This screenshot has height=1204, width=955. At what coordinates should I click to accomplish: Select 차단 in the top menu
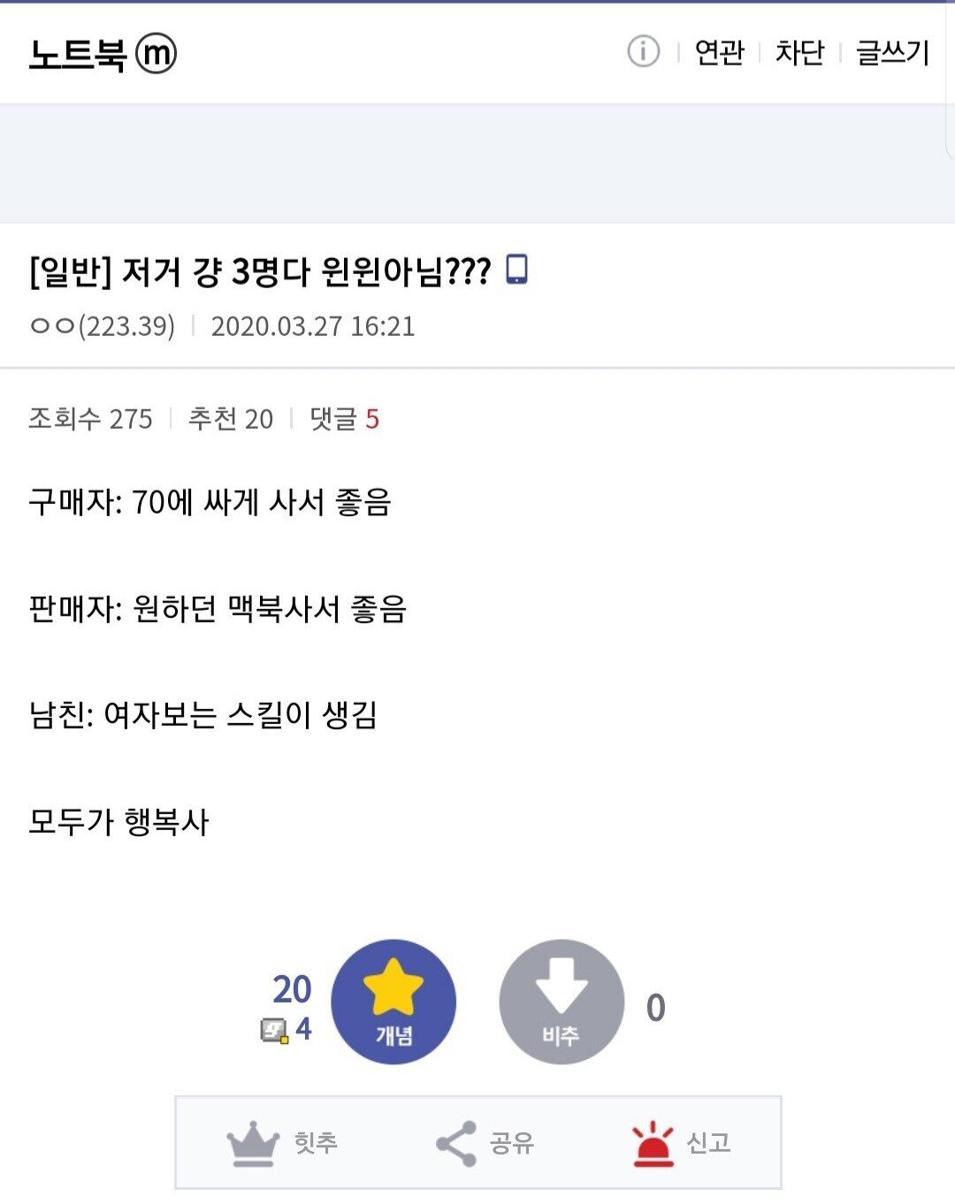click(799, 52)
